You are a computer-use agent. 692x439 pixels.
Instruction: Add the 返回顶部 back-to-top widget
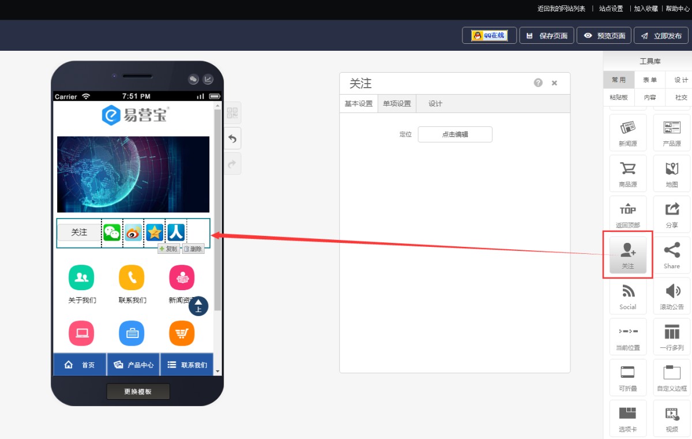tap(628, 215)
